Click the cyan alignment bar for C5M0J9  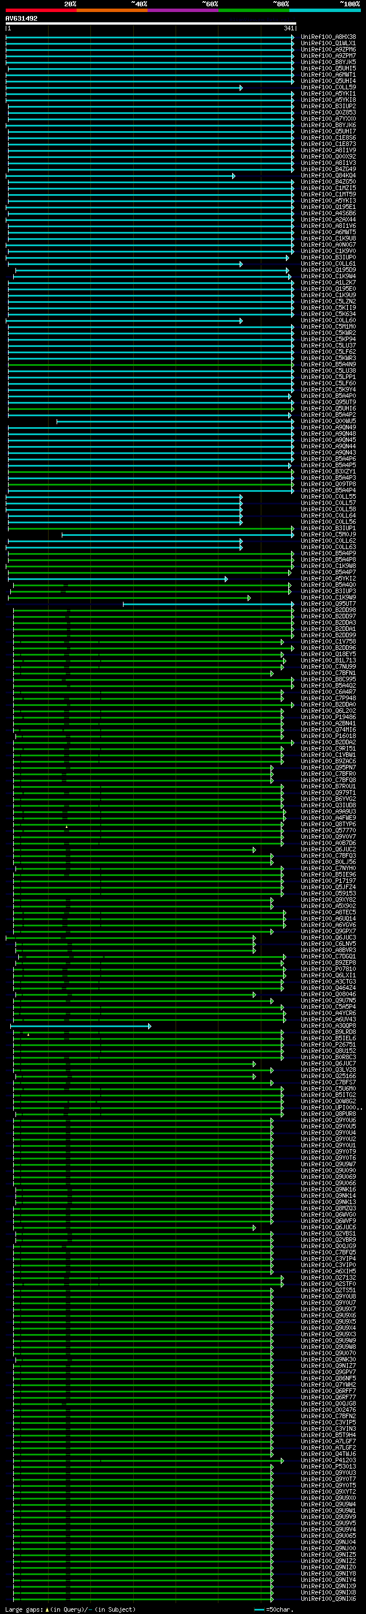[178, 535]
